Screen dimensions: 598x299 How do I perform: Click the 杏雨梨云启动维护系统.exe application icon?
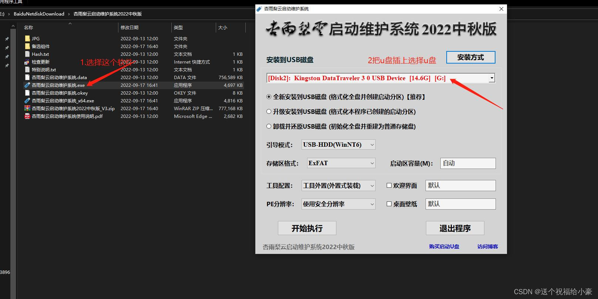(x=27, y=85)
